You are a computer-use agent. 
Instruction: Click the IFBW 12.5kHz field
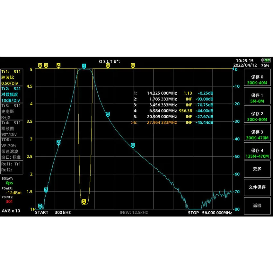coord(133,212)
